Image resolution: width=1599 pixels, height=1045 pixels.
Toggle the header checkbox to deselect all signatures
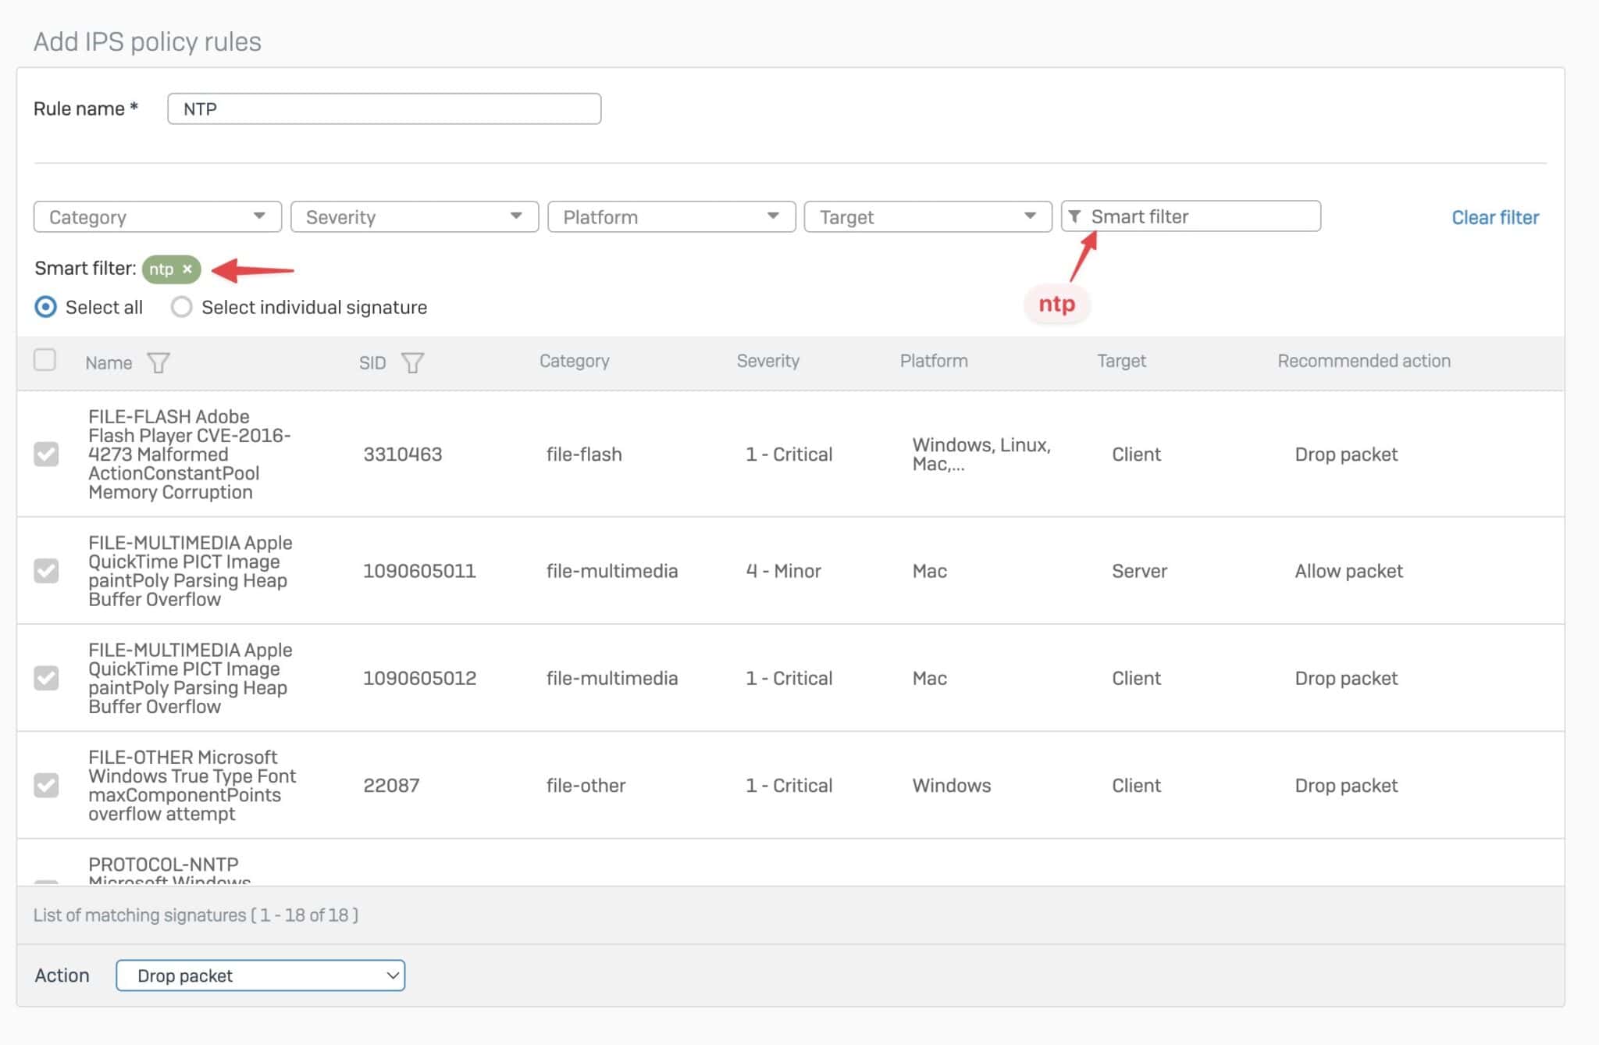pyautogui.click(x=45, y=360)
